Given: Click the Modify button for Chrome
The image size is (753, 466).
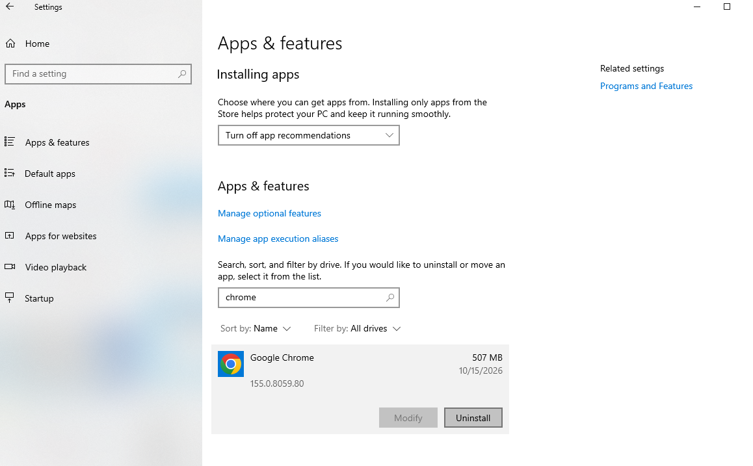Looking at the screenshot, I should coord(408,417).
